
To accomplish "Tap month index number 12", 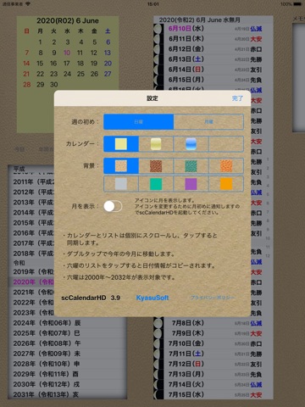I will tap(268, 256).
